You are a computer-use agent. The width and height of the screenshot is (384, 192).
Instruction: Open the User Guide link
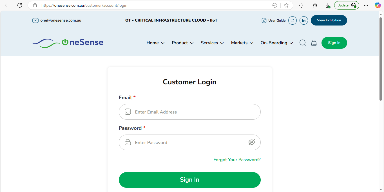click(x=277, y=20)
